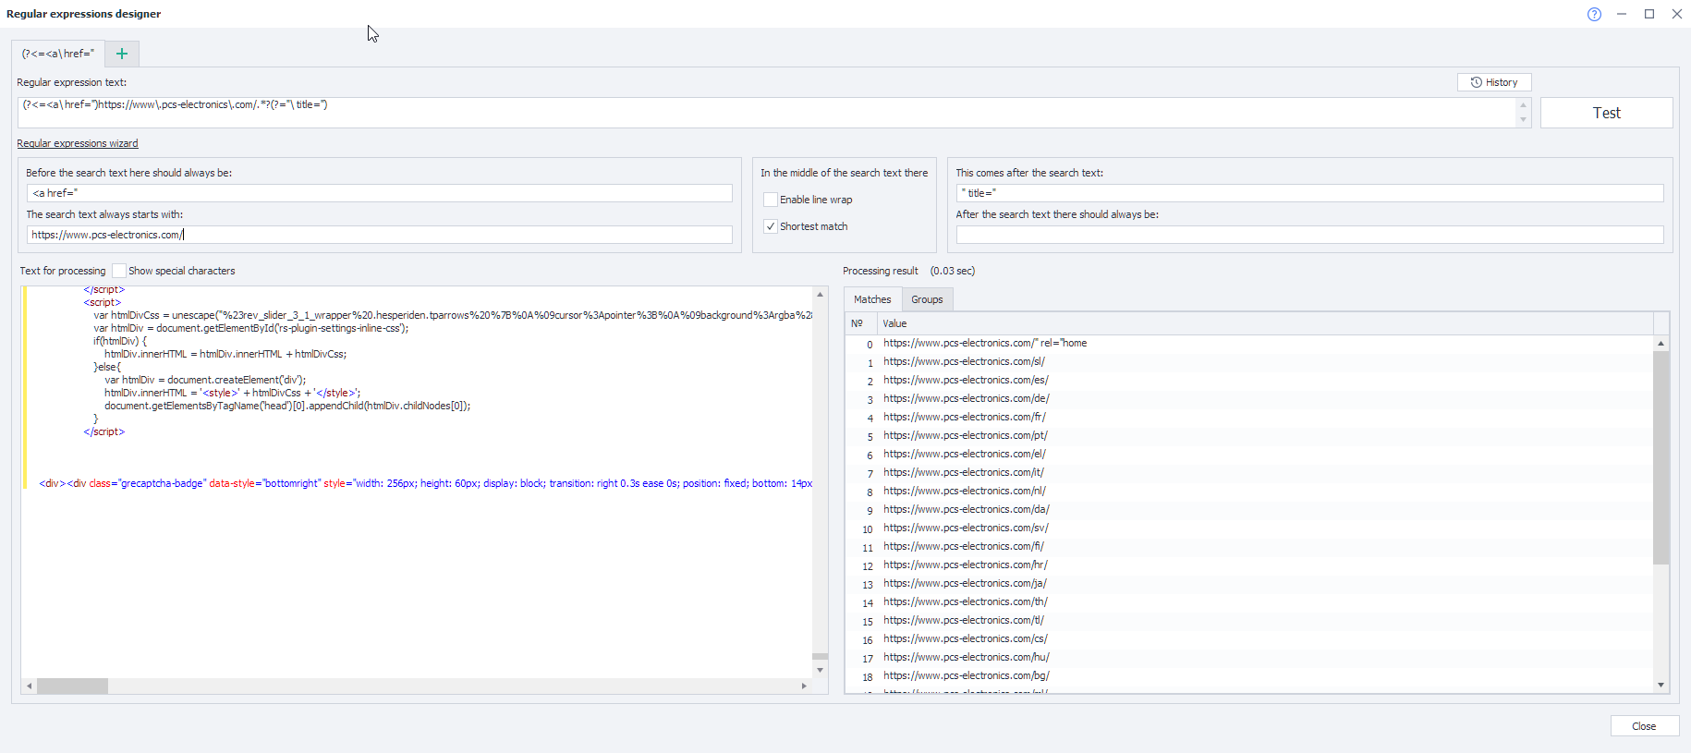Click the grecaptcha-badge div line in text

[426, 483]
